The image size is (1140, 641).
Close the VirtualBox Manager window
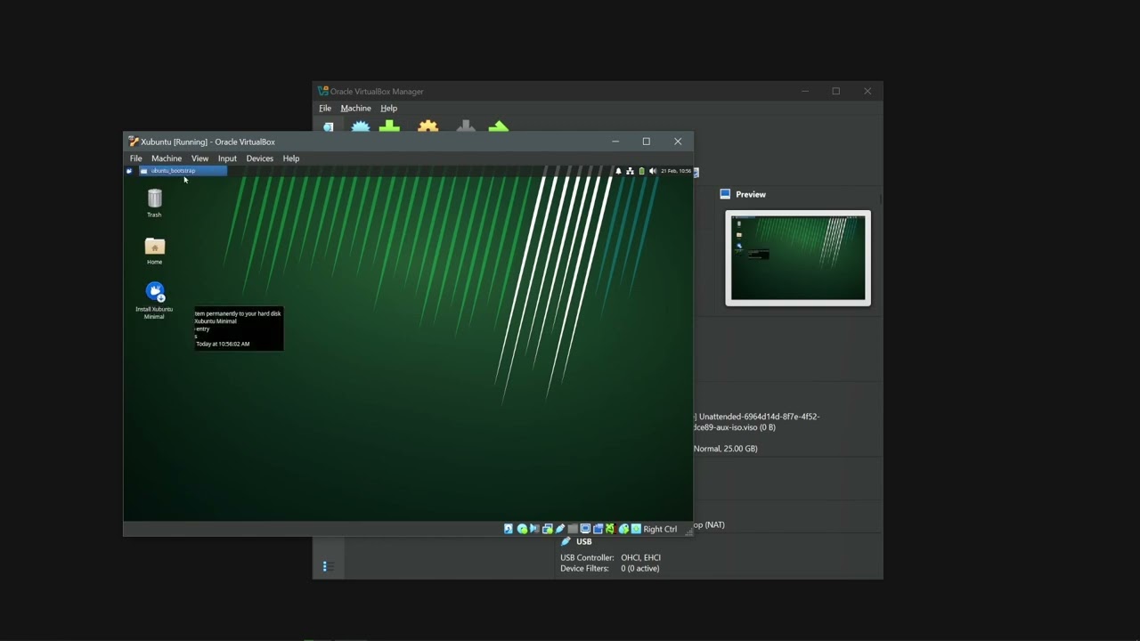pos(867,91)
